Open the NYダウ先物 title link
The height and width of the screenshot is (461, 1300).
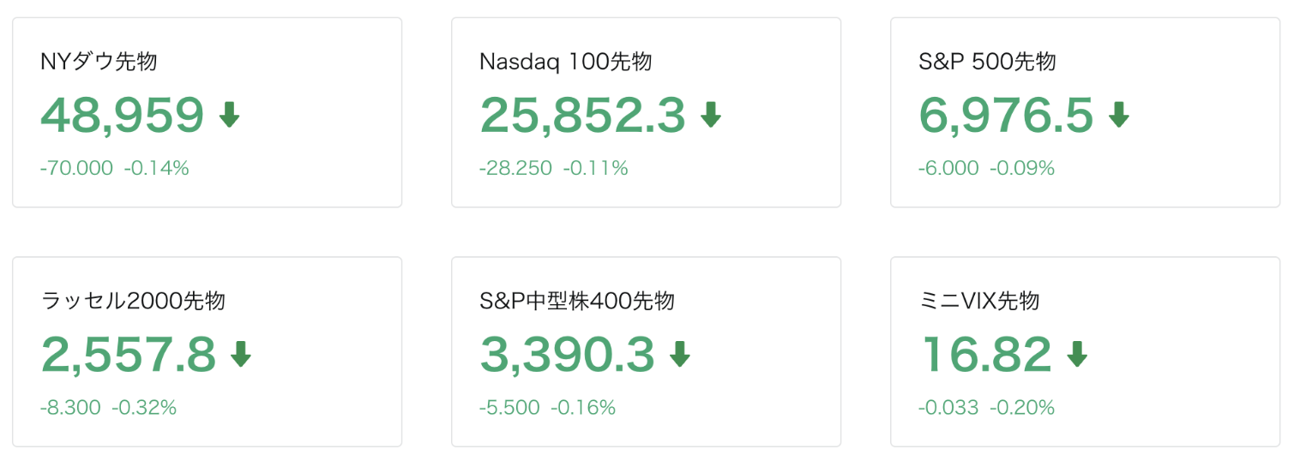click(x=99, y=62)
